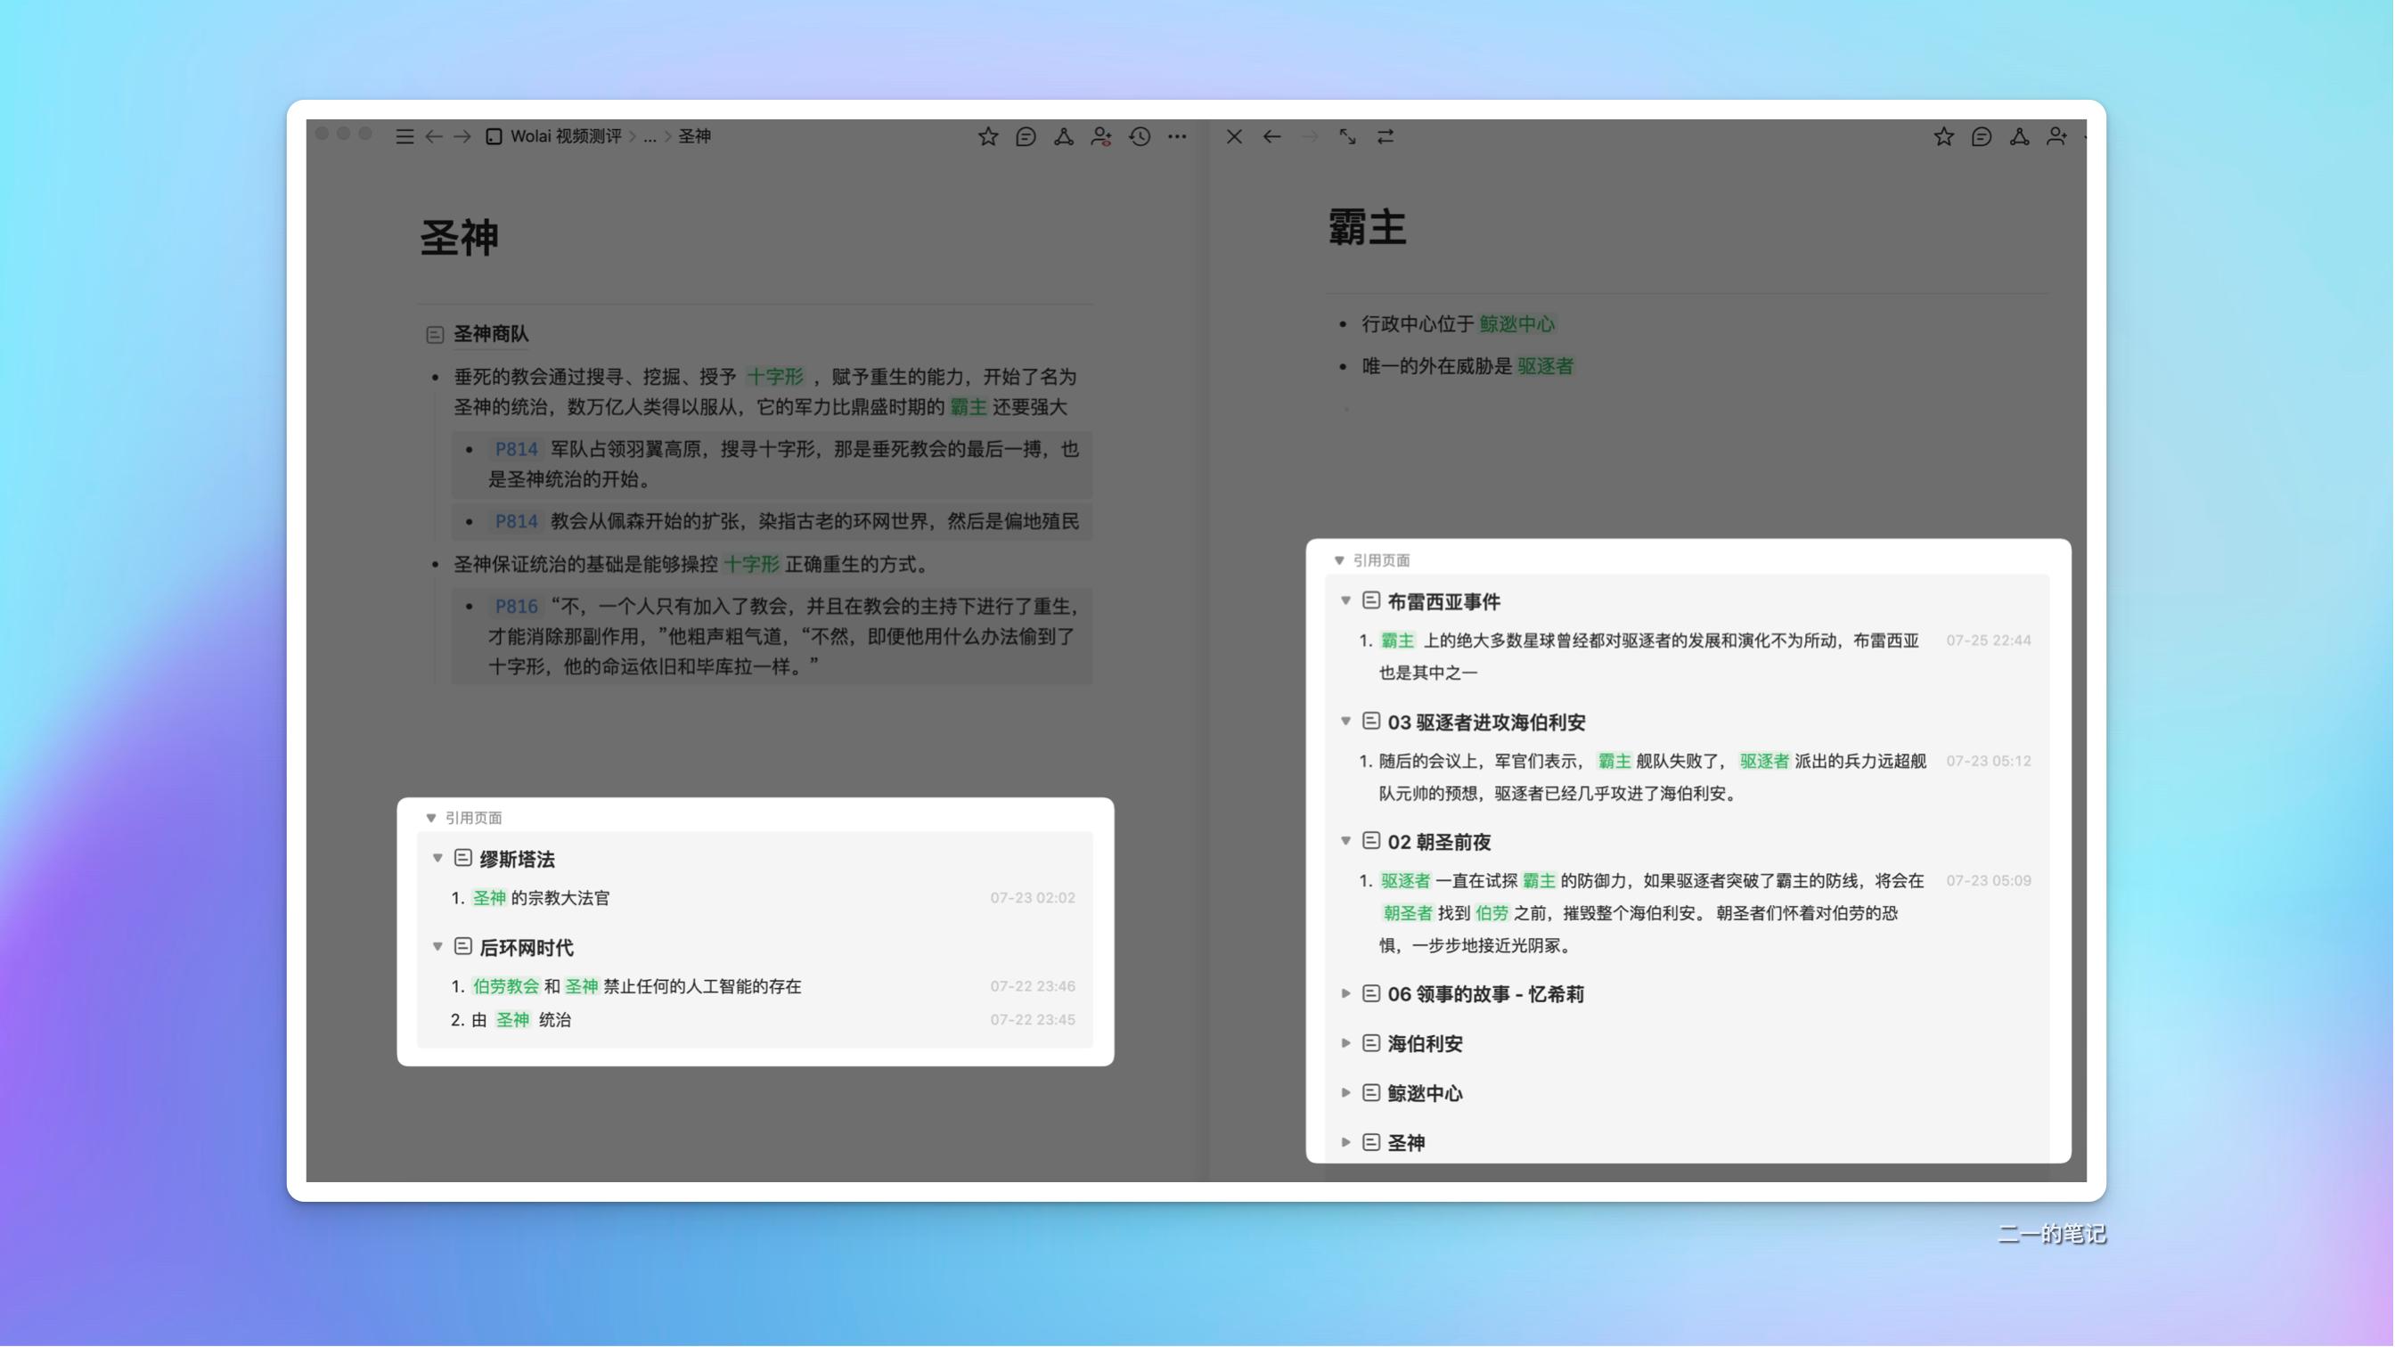
Task: Star the 霸主 page in the right pane
Action: click(x=1943, y=136)
